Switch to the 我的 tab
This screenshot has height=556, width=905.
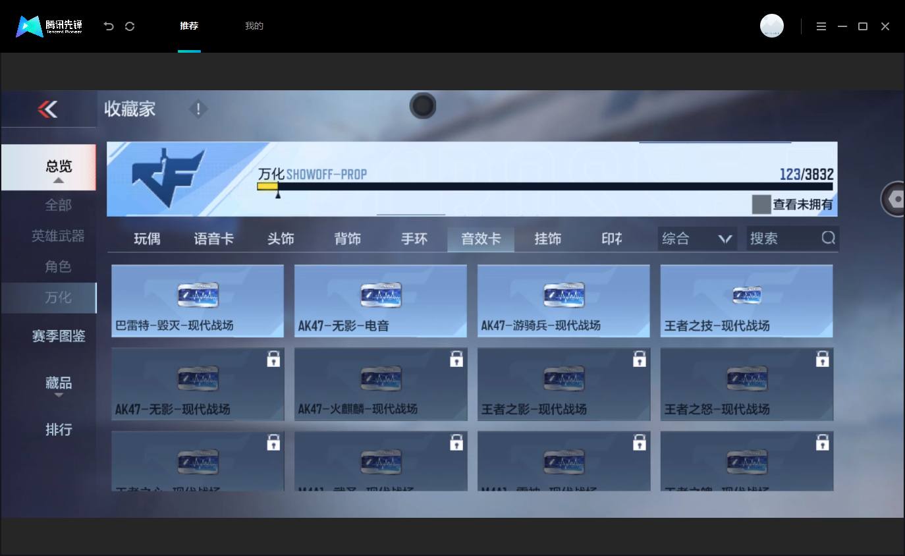[254, 26]
